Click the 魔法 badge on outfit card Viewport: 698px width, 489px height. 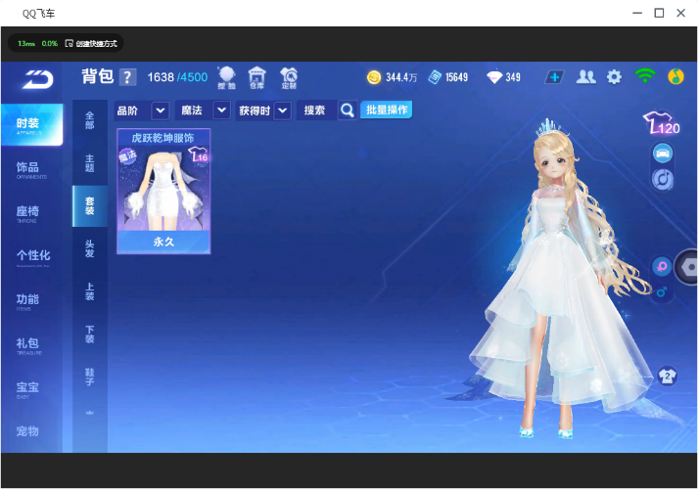point(127,156)
